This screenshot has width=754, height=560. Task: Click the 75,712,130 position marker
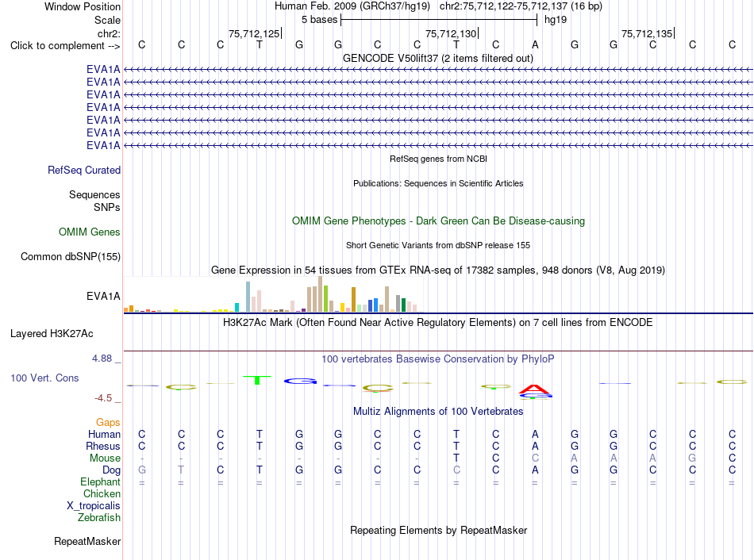pyautogui.click(x=451, y=33)
